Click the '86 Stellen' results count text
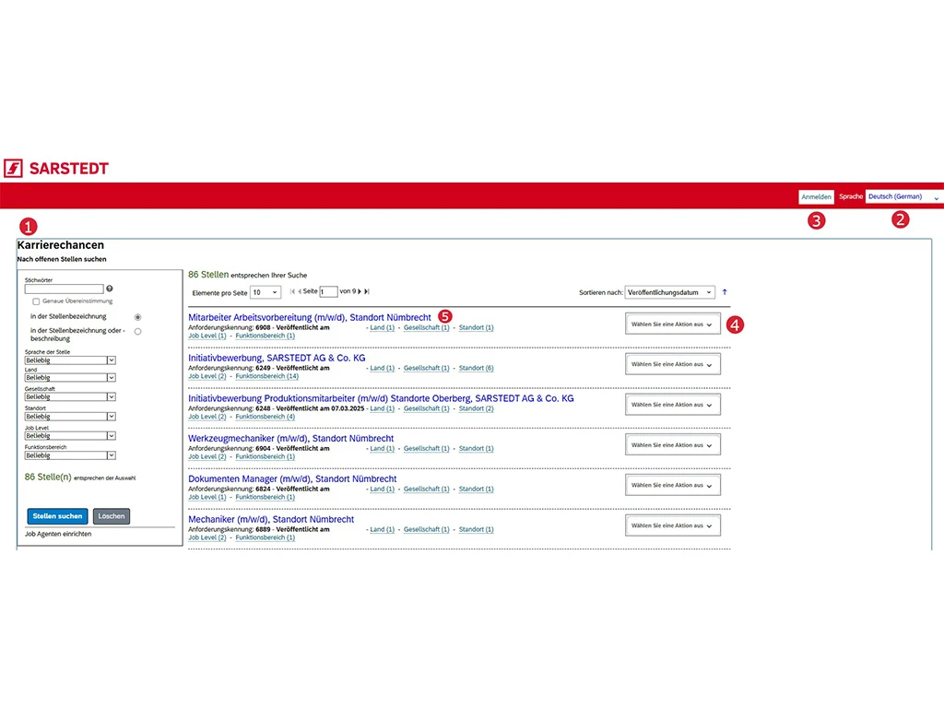This screenshot has height=708, width=944. click(208, 275)
